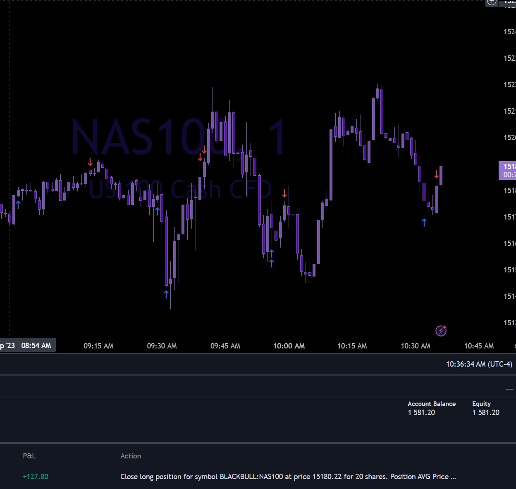Click the blue buy arrow near 08:54 AM
This screenshot has height=489, width=516.
[x=18, y=205]
